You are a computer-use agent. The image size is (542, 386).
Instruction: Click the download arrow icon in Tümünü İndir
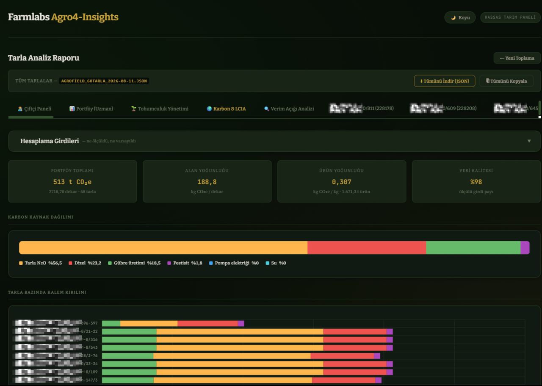[x=421, y=81]
